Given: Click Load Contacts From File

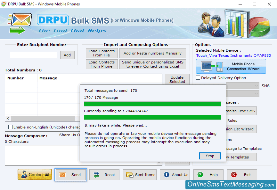Looking at the screenshot, I should (102, 53).
